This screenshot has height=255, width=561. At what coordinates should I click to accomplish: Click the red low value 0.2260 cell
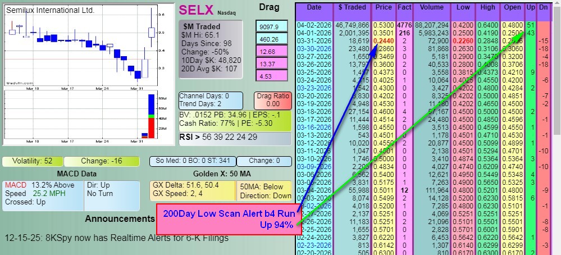coord(463,41)
